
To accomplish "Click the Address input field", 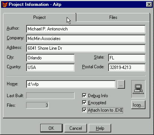I will click(x=86, y=48).
